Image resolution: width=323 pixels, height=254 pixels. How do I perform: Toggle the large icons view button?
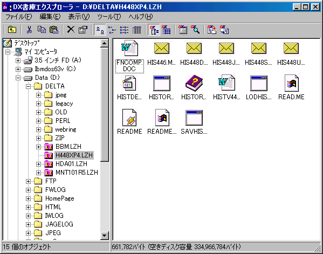(x=100, y=30)
